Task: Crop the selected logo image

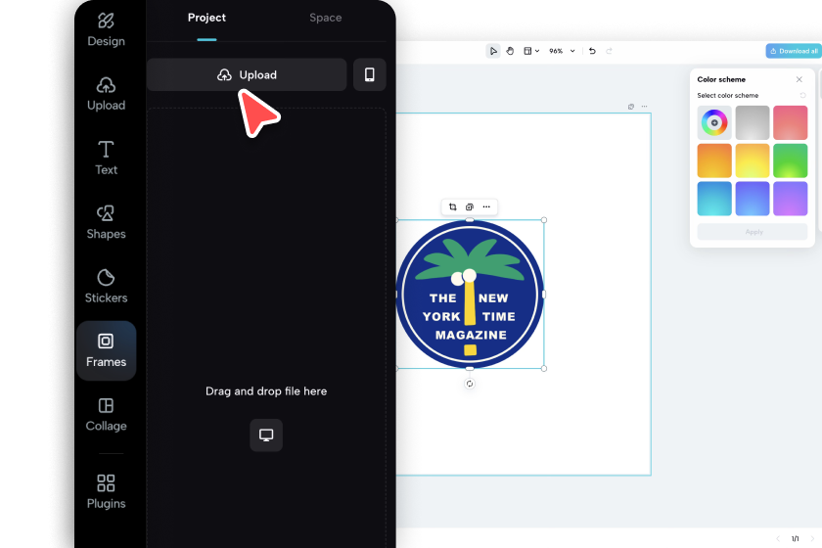Action: click(x=453, y=206)
